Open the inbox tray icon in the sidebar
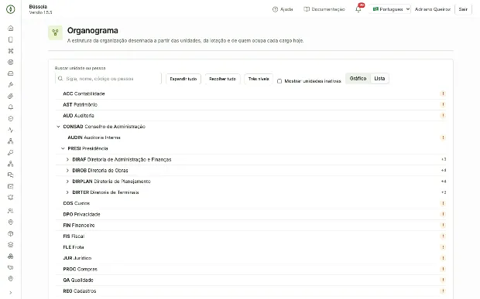 pos(10,73)
